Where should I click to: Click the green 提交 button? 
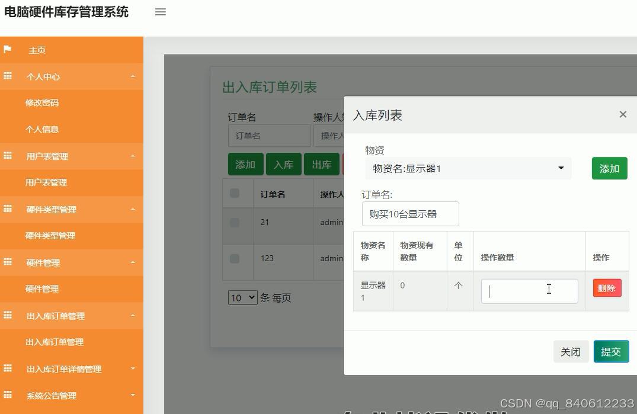611,351
